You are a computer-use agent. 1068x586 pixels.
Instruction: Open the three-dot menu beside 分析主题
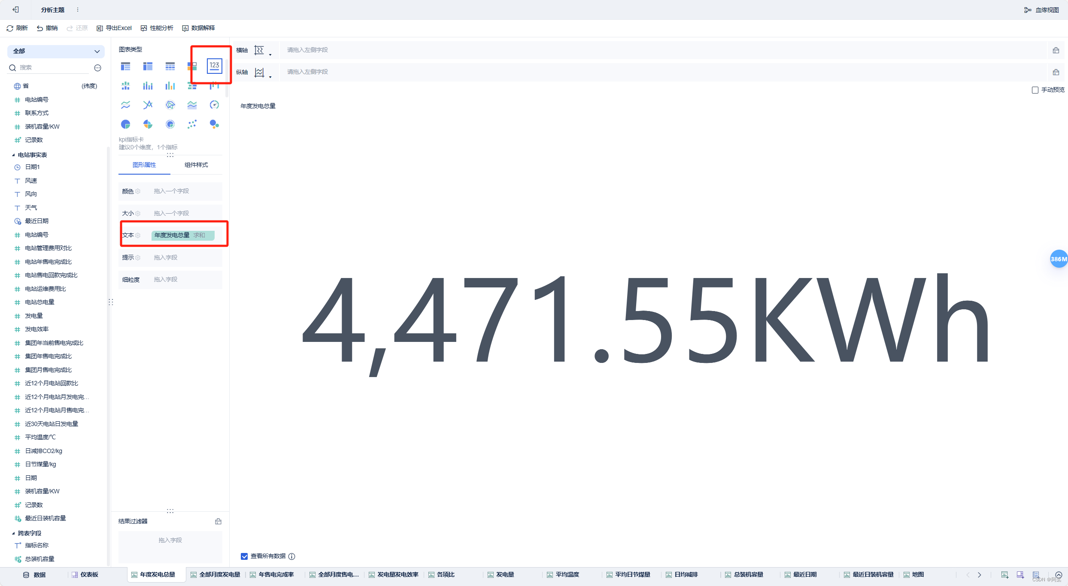[78, 9]
